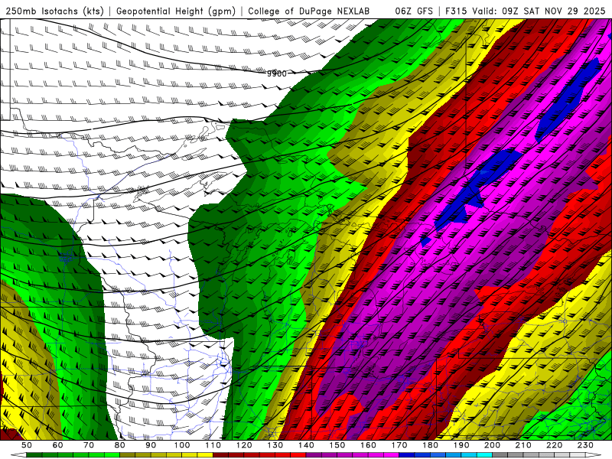Select the 150 value on the legend
612x459 pixels.
[337, 445]
